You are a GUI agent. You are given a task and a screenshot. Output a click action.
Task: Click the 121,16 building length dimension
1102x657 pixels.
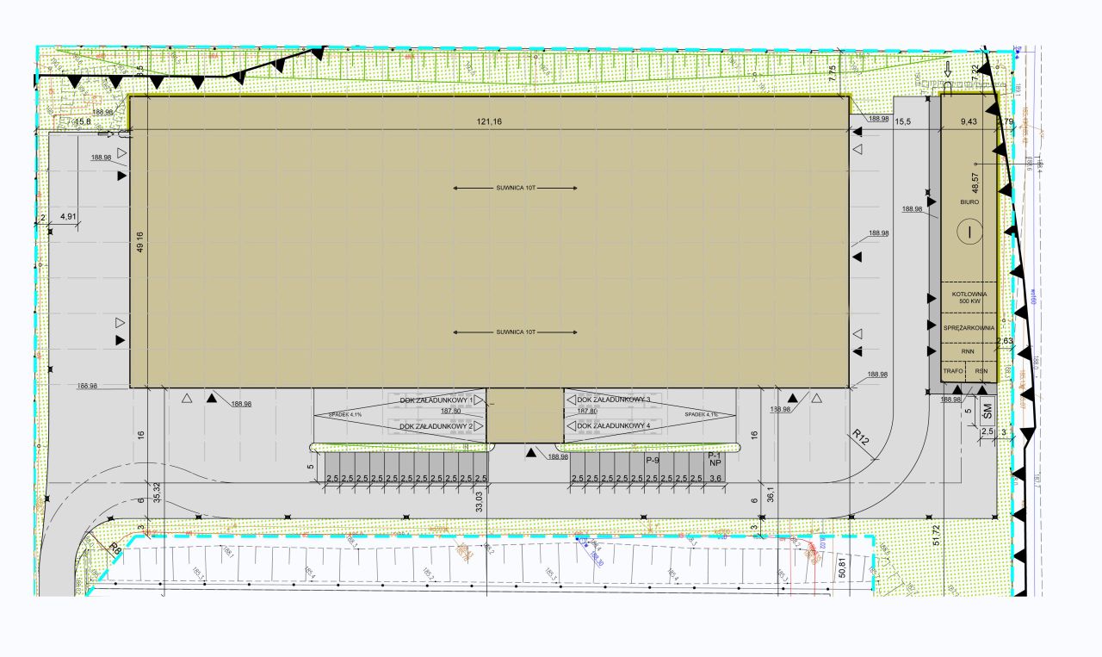coord(488,122)
